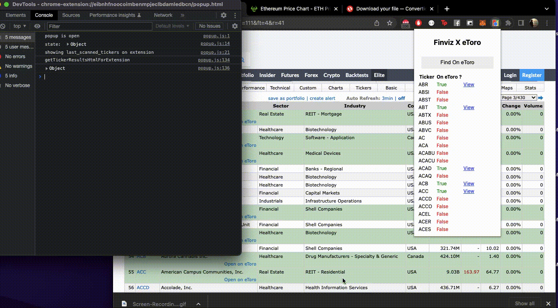Focus the console Filter input

coord(99,26)
